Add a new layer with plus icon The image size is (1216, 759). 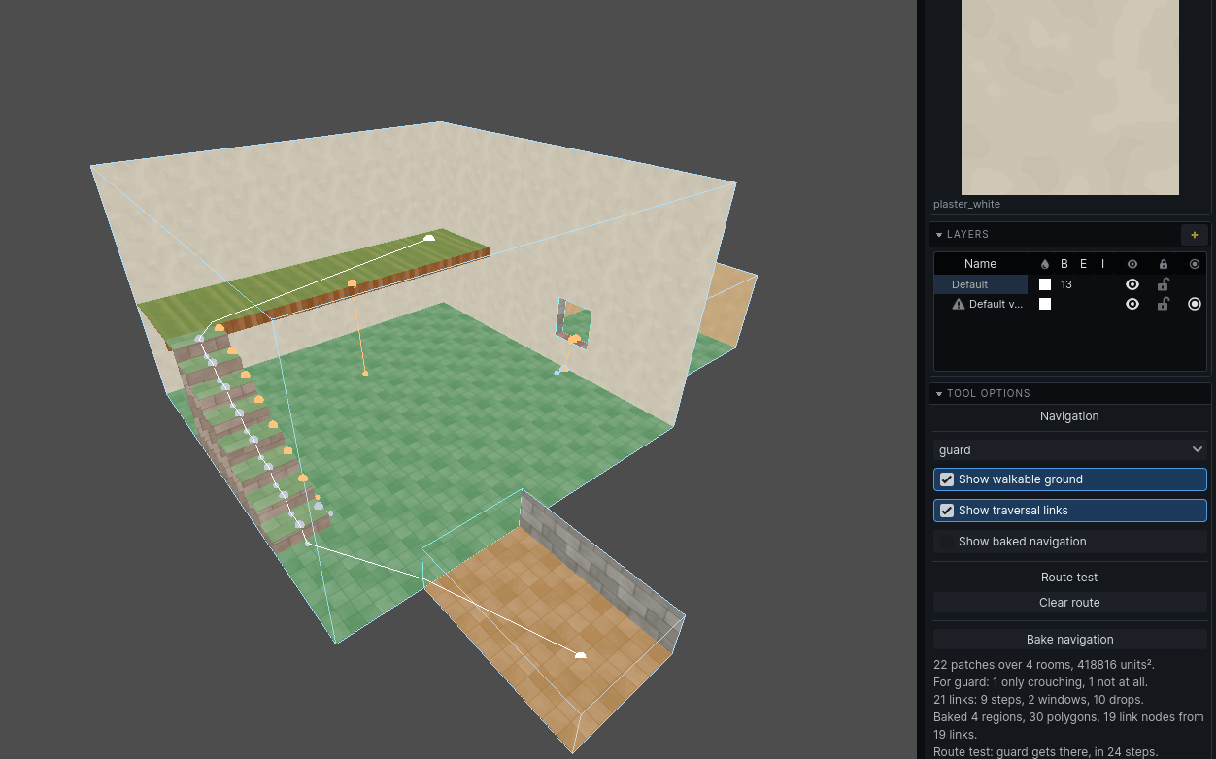1194,234
